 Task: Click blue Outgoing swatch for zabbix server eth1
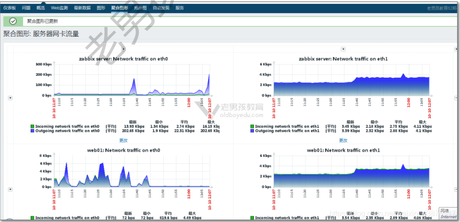coord(253,131)
